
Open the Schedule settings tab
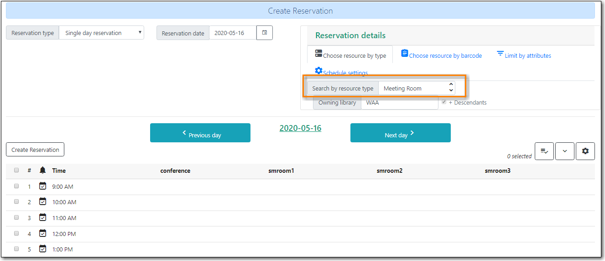click(341, 71)
